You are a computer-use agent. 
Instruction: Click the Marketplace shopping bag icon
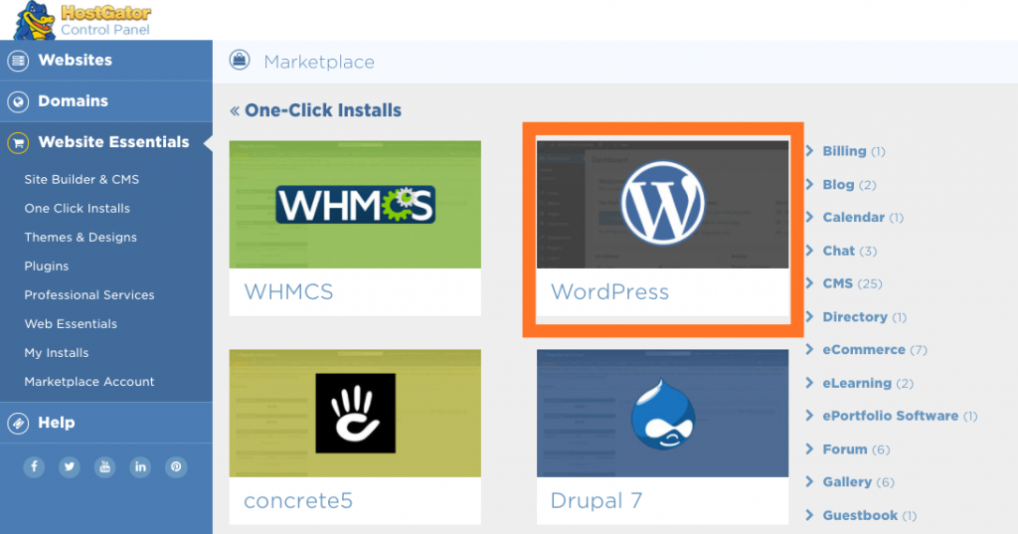coord(240,61)
